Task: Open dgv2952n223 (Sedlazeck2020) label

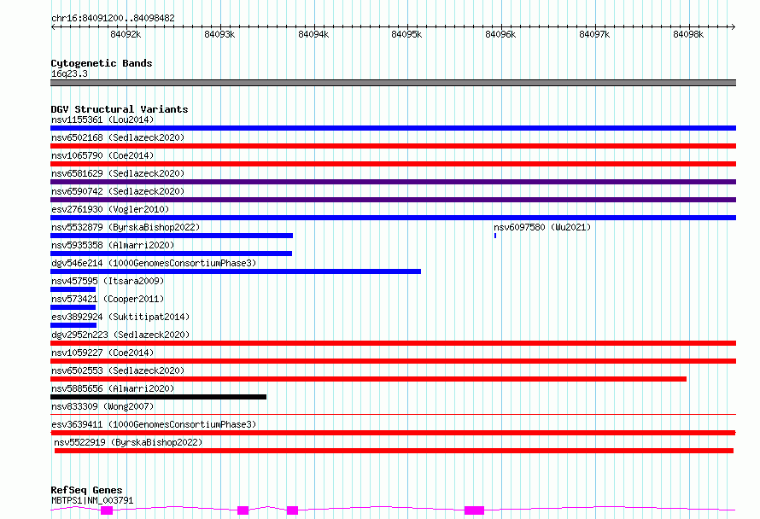Action: (120, 335)
